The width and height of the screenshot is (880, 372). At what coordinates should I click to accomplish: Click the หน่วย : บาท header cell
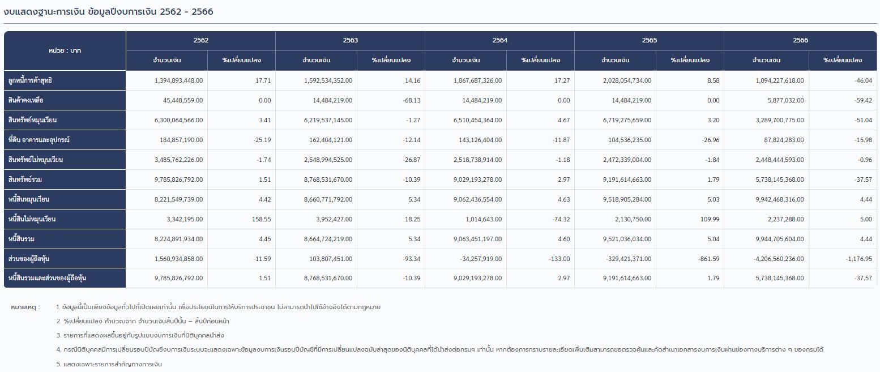pos(65,51)
